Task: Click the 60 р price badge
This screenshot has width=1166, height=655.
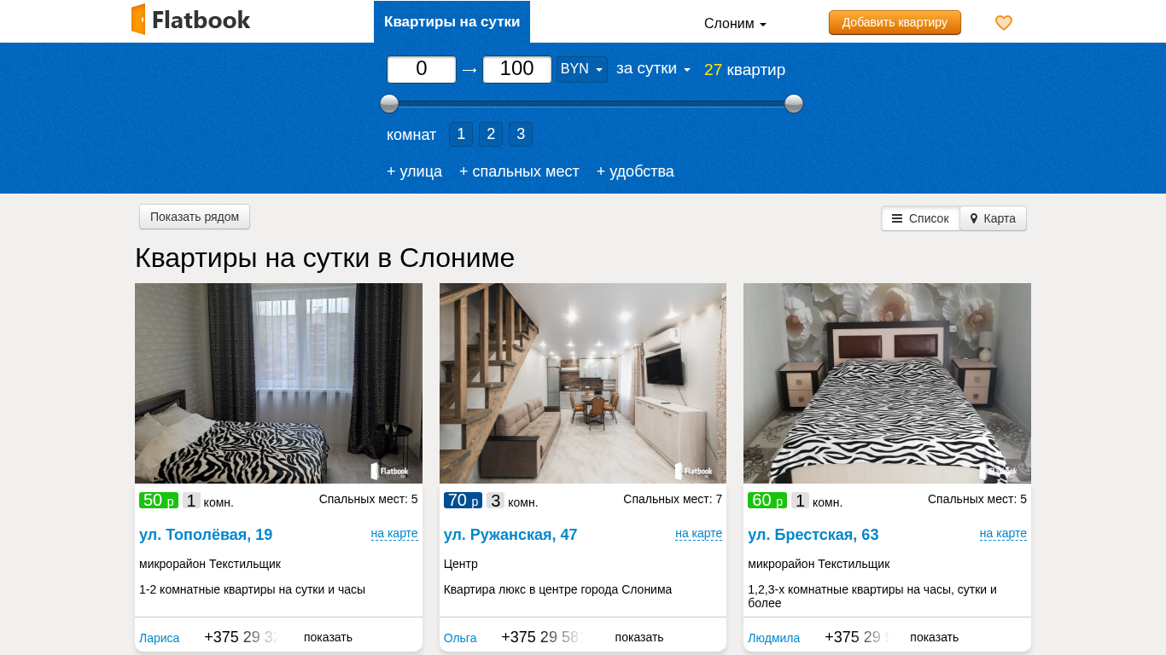Action: [x=767, y=501]
